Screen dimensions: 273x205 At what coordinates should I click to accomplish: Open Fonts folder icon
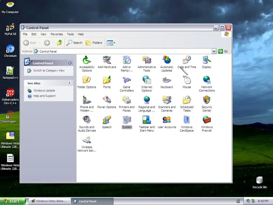[x=107, y=82]
